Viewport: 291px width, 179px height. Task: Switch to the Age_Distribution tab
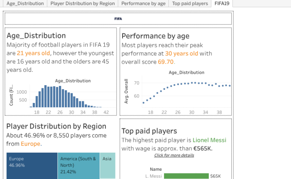pos(25,4)
